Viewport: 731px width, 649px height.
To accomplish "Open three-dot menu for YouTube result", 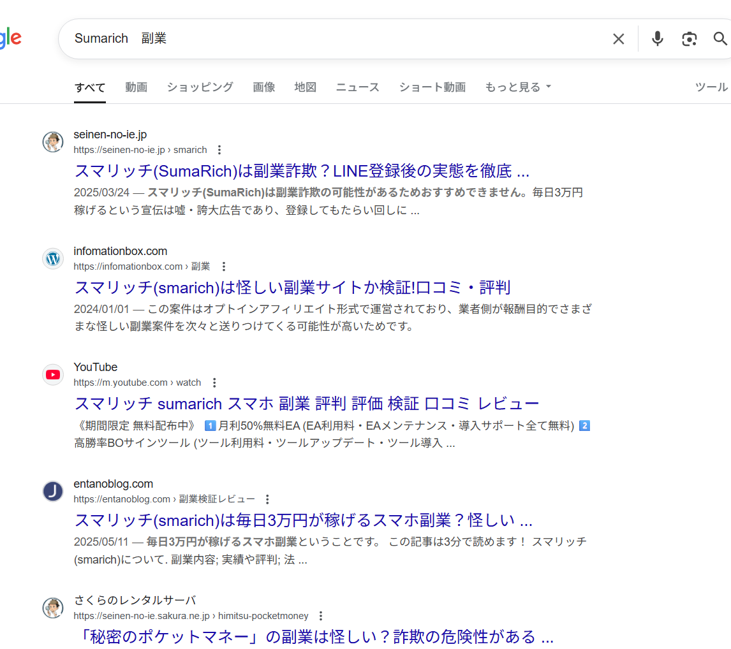I will [x=214, y=383].
